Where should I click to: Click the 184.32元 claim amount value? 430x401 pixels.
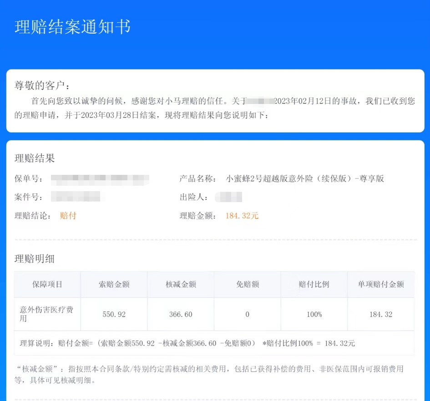pos(241,216)
